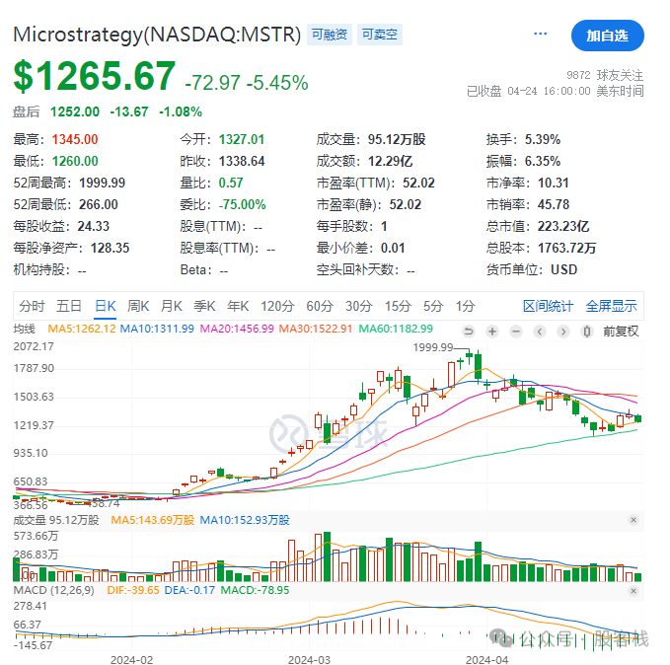Click the candlestick style icon
Viewport: 670px width, 665px height.
point(587,332)
